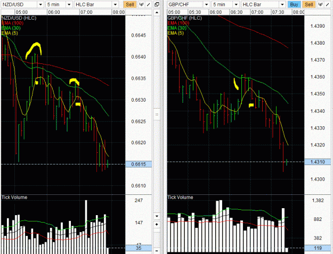
Task: Click the Sell button on the GBP/CHF chart
Action: pyautogui.click(x=309, y=4)
